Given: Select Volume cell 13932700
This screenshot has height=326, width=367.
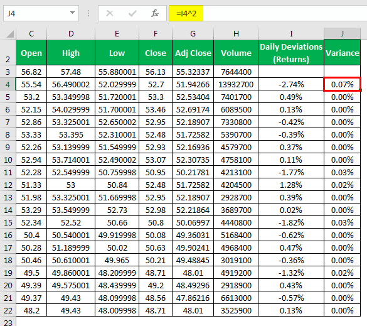Looking at the screenshot, I should [x=236, y=84].
